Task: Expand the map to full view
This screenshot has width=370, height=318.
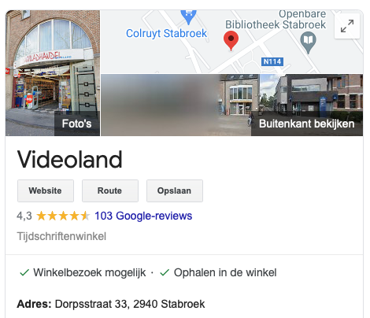Action: pos(347,26)
